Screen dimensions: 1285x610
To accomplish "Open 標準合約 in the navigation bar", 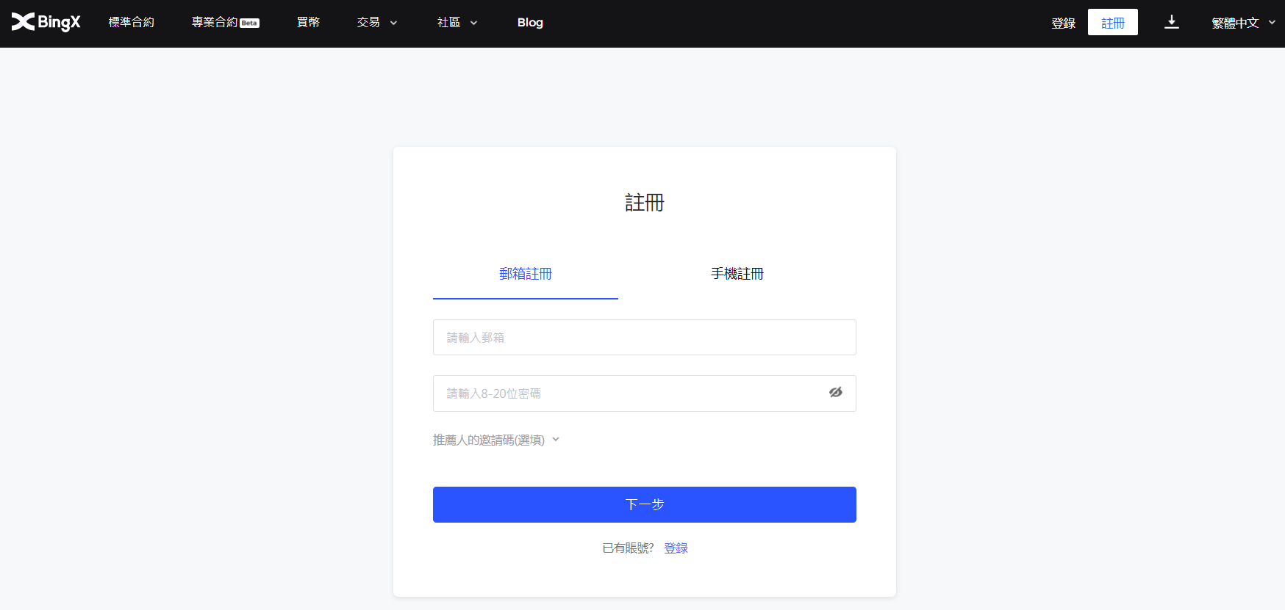I will coord(132,22).
